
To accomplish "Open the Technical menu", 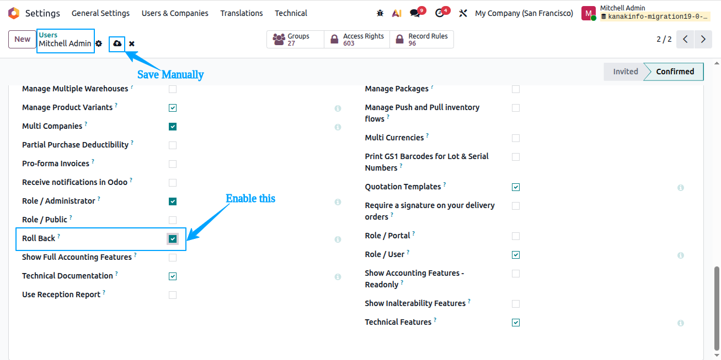I will click(291, 13).
